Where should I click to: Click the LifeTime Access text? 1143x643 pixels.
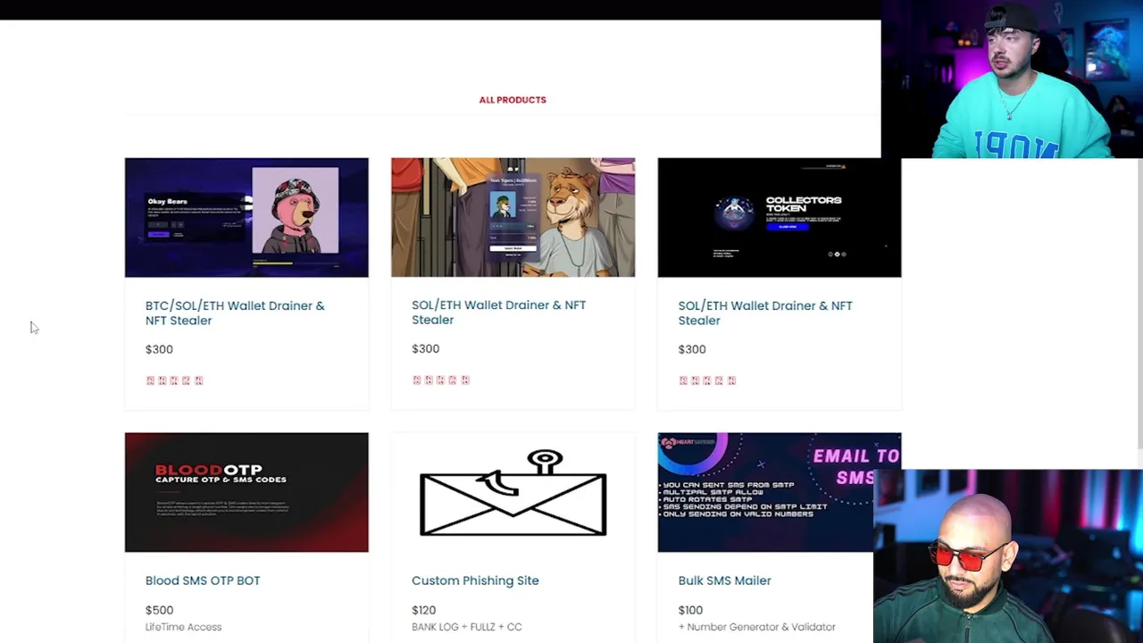pos(183,627)
